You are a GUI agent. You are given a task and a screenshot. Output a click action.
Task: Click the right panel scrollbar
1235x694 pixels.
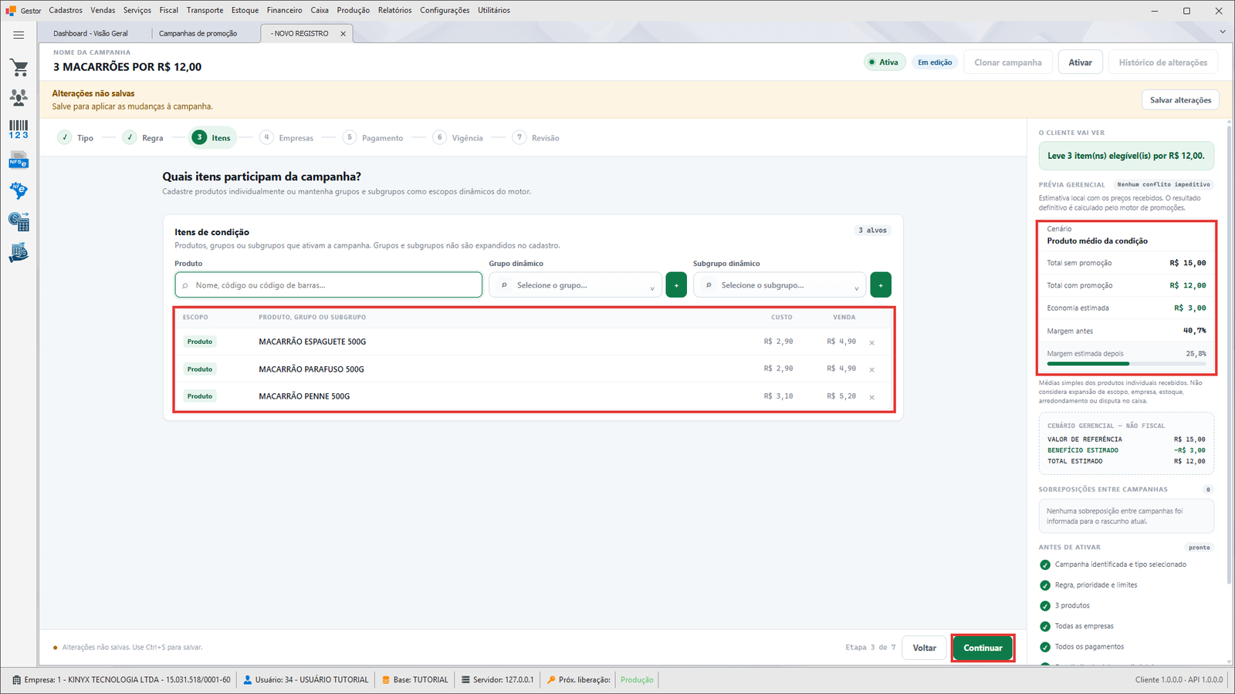point(1228,355)
